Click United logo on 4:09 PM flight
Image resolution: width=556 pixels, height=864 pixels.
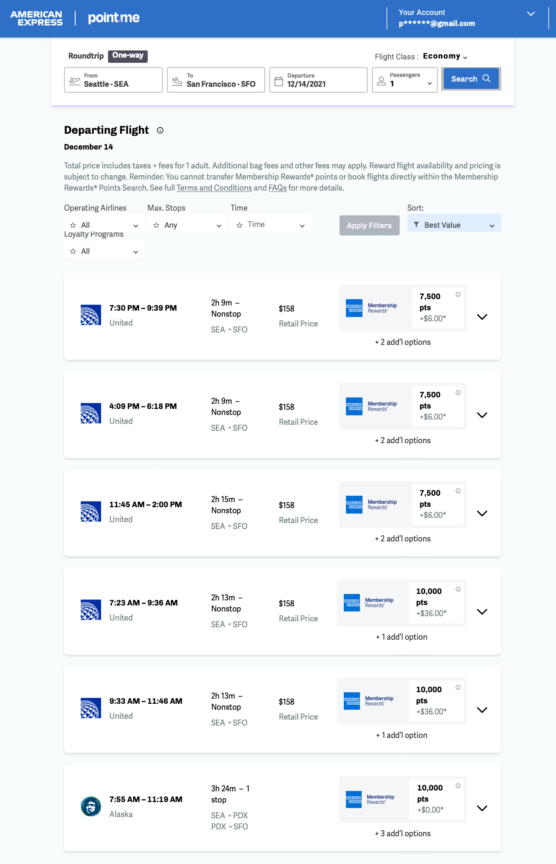[x=91, y=413]
